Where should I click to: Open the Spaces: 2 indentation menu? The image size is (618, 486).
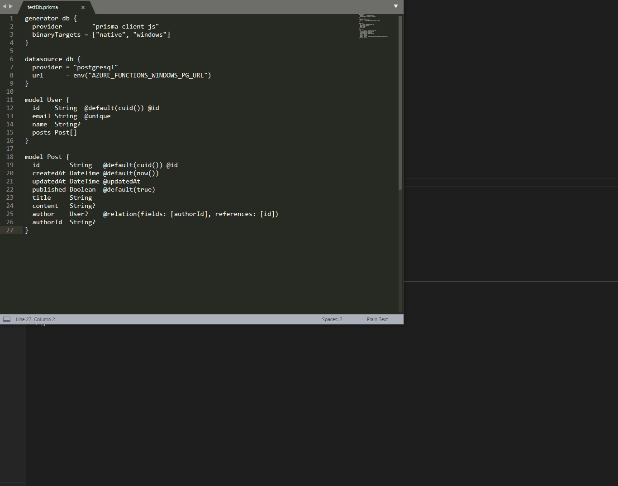coord(332,319)
